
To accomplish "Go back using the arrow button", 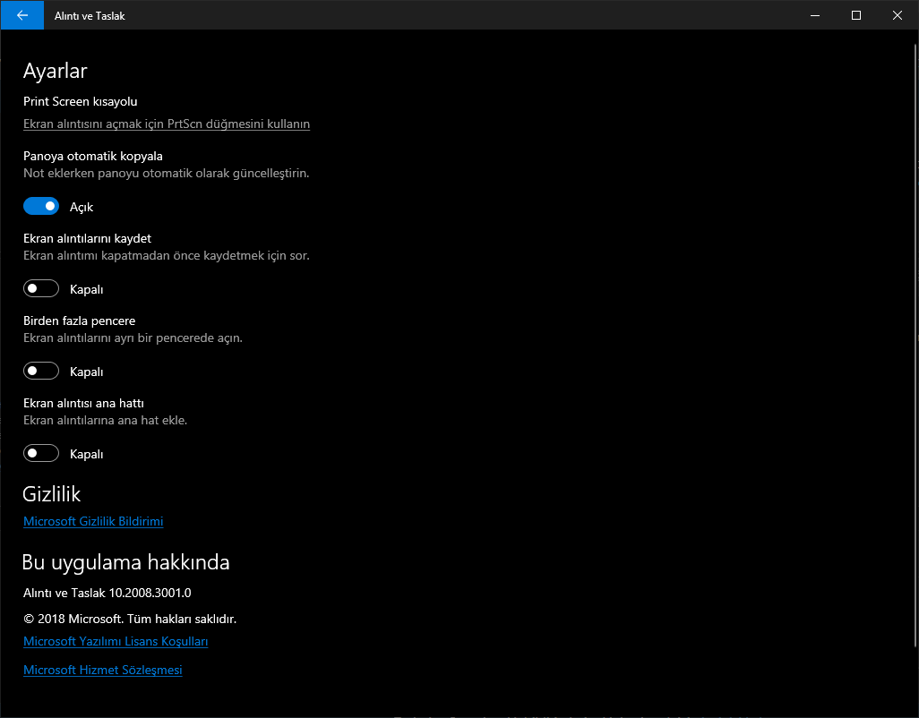I will point(22,15).
